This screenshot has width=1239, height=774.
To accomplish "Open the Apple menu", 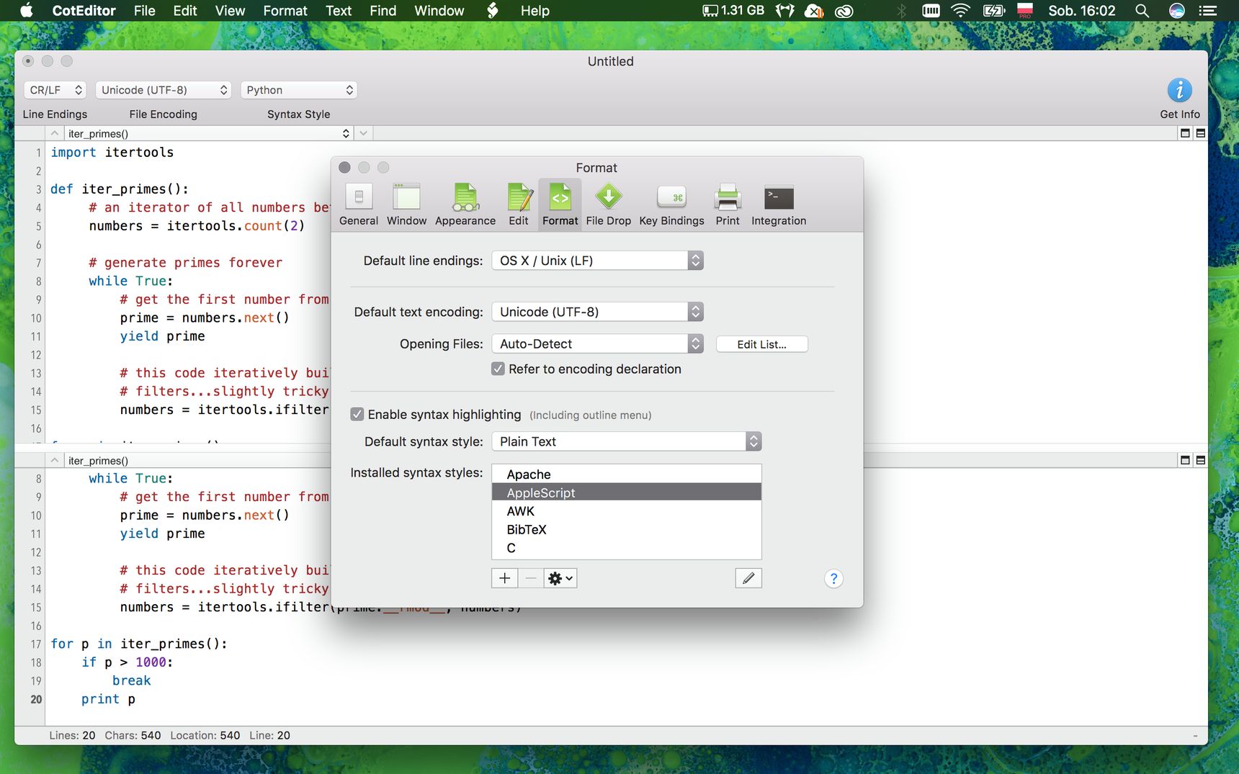I will click(27, 11).
